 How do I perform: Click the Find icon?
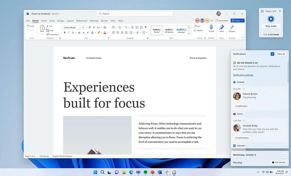coord(196,26)
